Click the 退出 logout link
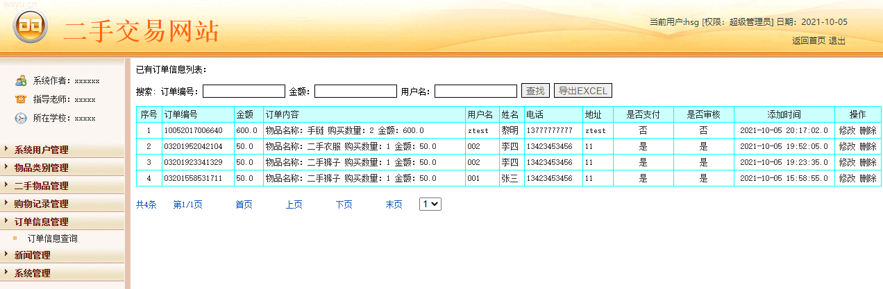This screenshot has width=883, height=289. coord(837,41)
